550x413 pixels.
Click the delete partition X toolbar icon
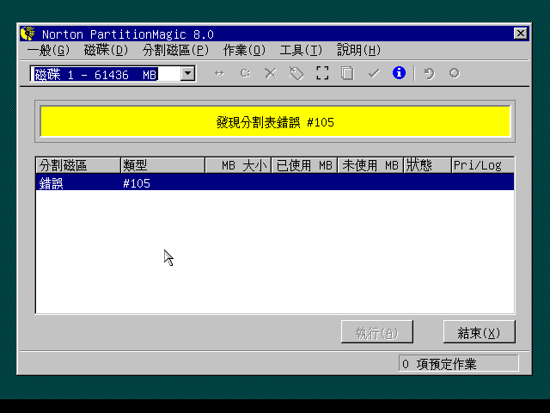click(x=271, y=73)
